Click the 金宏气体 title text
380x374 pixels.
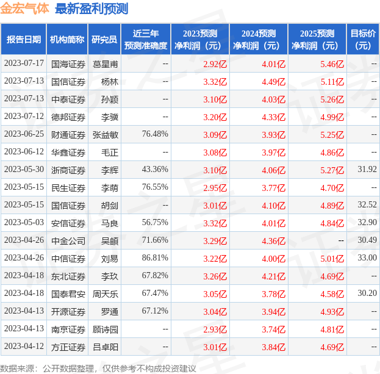pyautogui.click(x=24, y=9)
